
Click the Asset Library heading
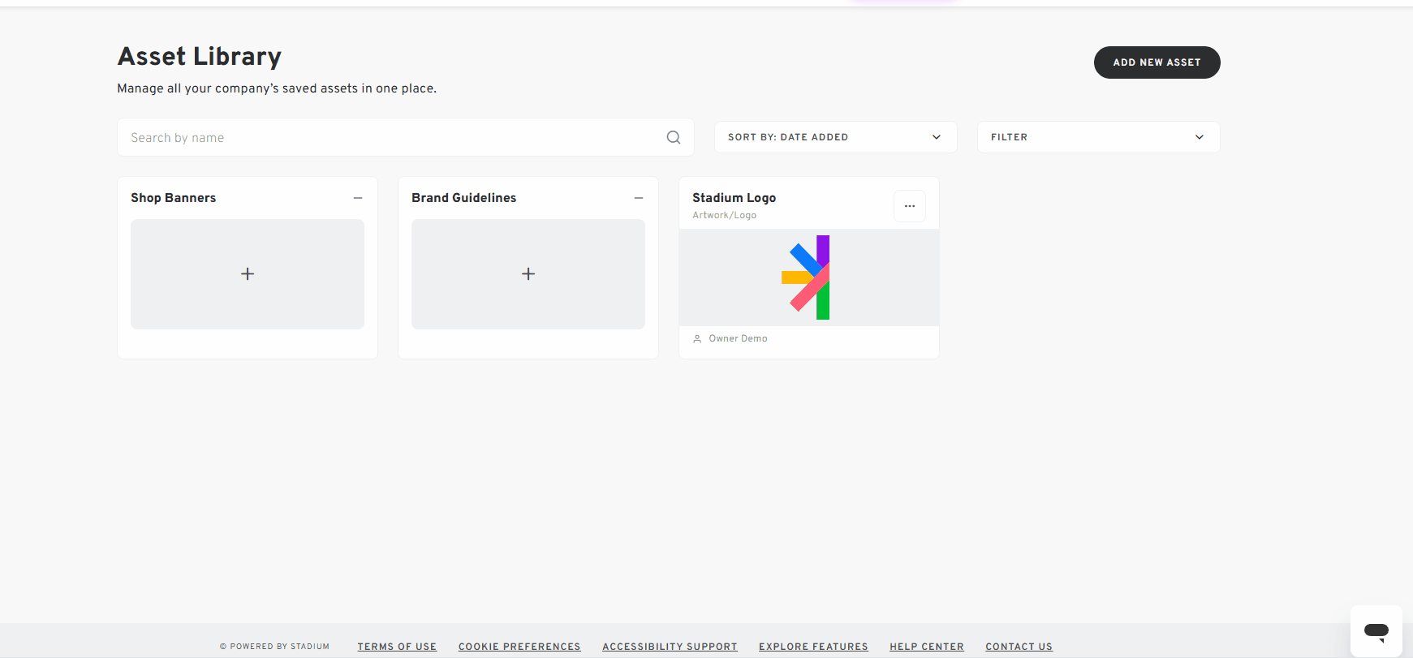click(199, 56)
